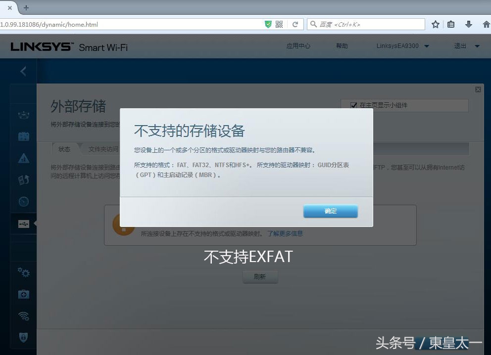Screen dimensions: 491x355
Task: Select the highlighted External Storage USB icon
Action: click(23, 223)
